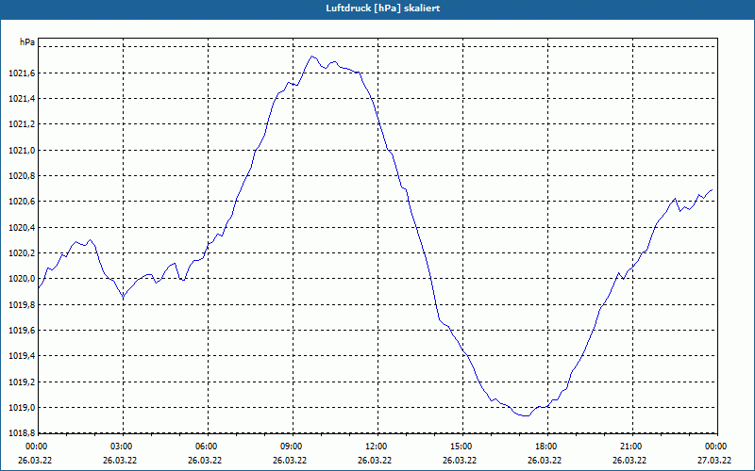The height and width of the screenshot is (471, 755).
Task: Click the 00:00 label above the first 26.03.22
Action: pos(37,447)
